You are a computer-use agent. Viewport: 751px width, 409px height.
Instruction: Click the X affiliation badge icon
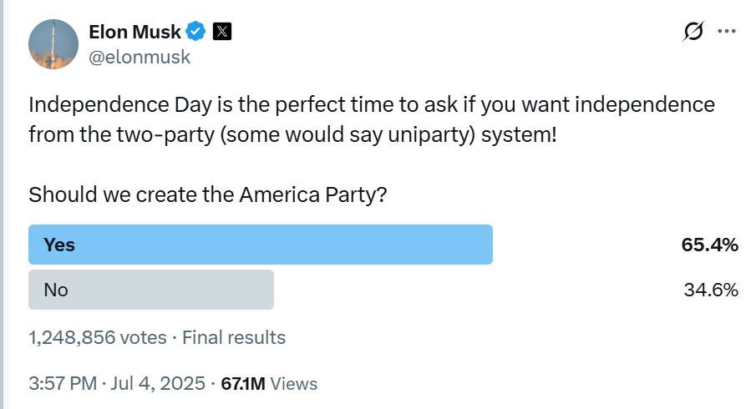221,33
